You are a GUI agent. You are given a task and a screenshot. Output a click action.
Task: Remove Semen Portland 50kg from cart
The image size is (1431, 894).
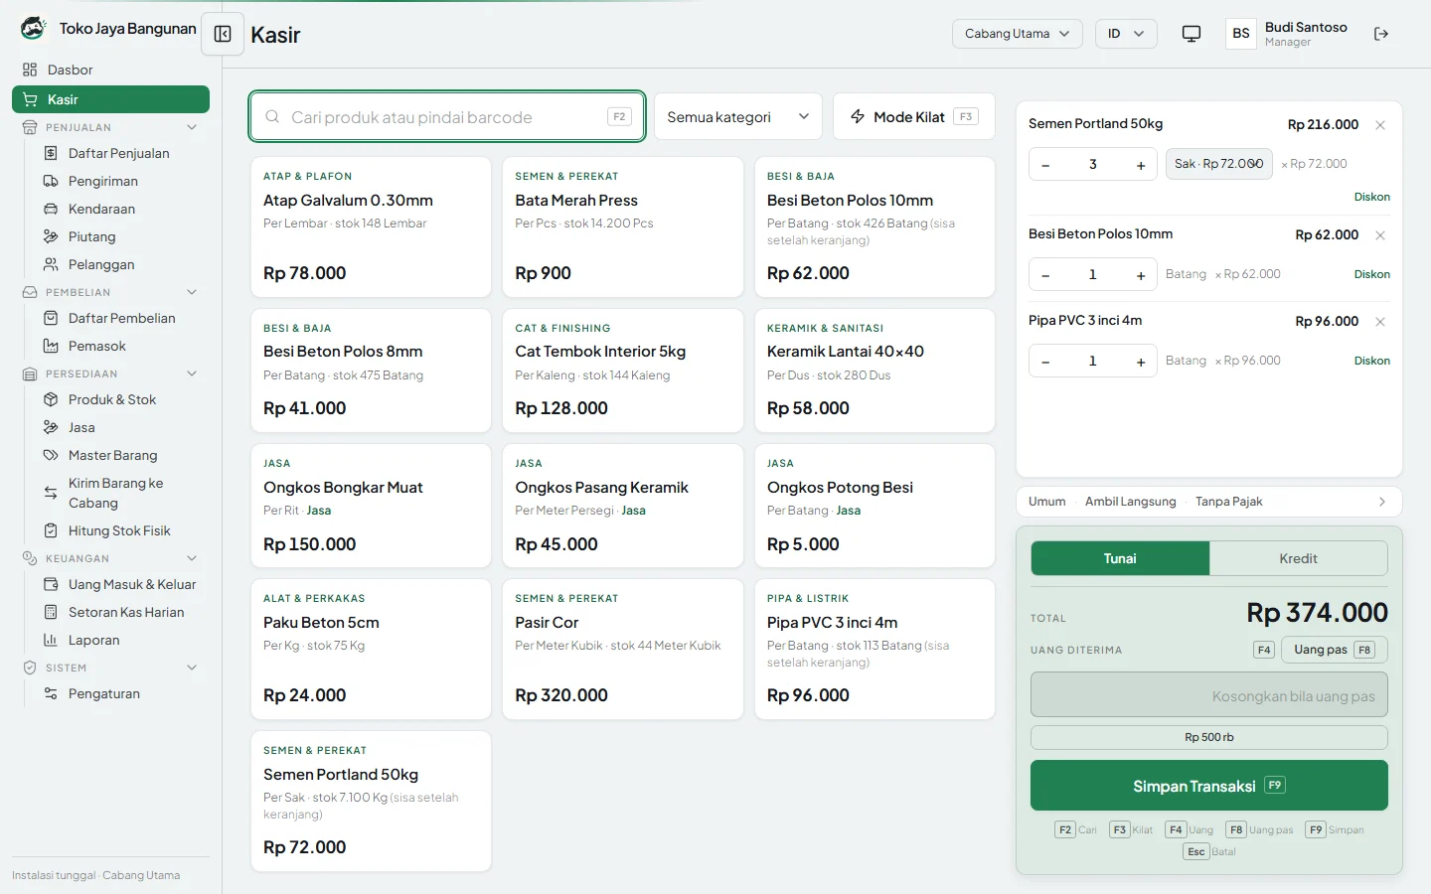[1380, 125]
